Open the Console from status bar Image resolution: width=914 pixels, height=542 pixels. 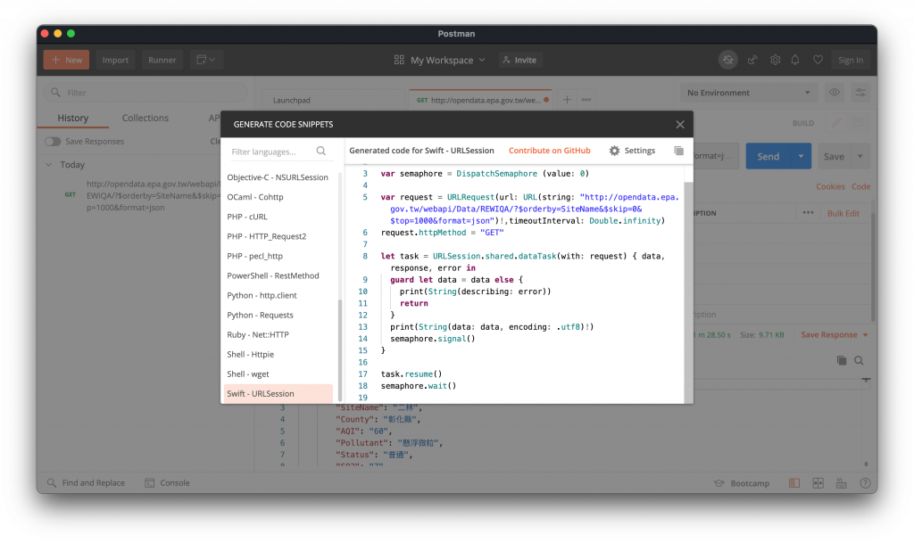pos(167,483)
